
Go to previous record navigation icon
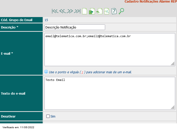click(62, 11)
